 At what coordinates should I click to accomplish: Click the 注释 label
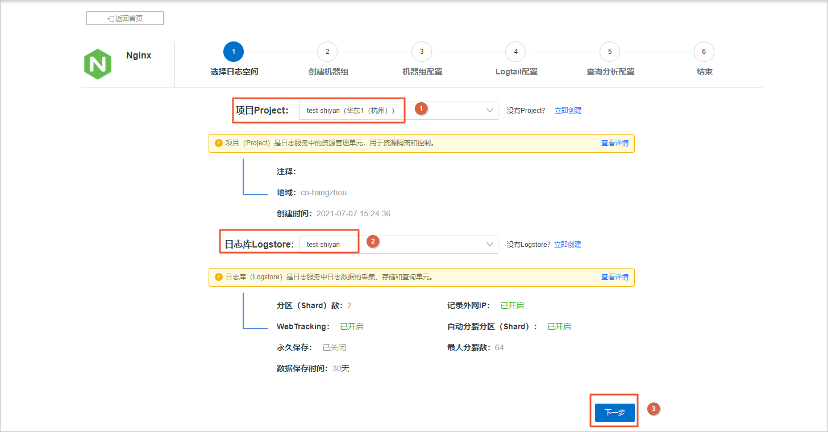coord(286,172)
